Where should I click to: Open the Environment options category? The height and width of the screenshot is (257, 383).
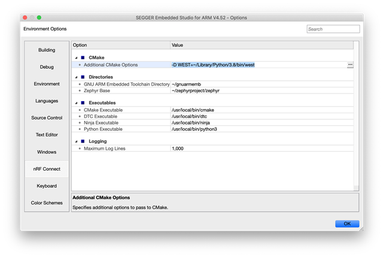click(x=47, y=84)
